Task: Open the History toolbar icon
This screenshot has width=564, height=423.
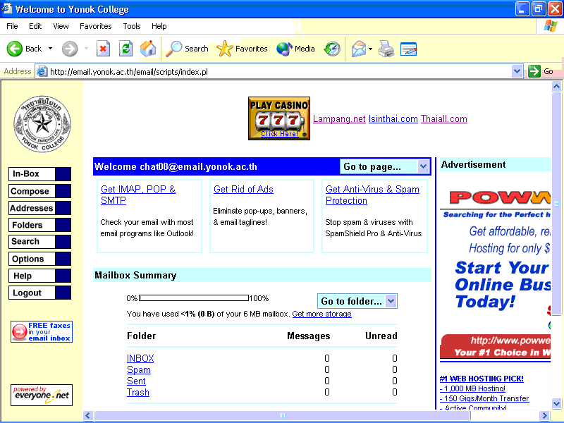Action: tap(332, 49)
